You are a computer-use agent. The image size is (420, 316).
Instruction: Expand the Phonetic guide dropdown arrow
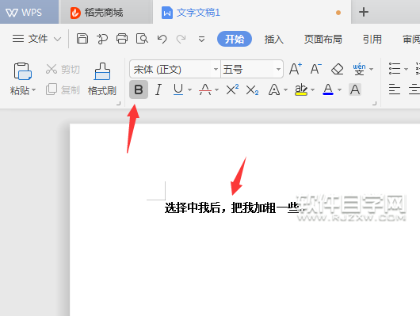371,70
